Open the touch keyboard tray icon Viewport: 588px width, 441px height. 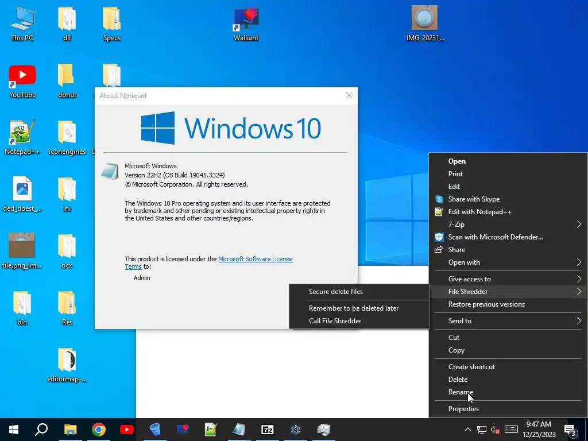[x=511, y=430]
